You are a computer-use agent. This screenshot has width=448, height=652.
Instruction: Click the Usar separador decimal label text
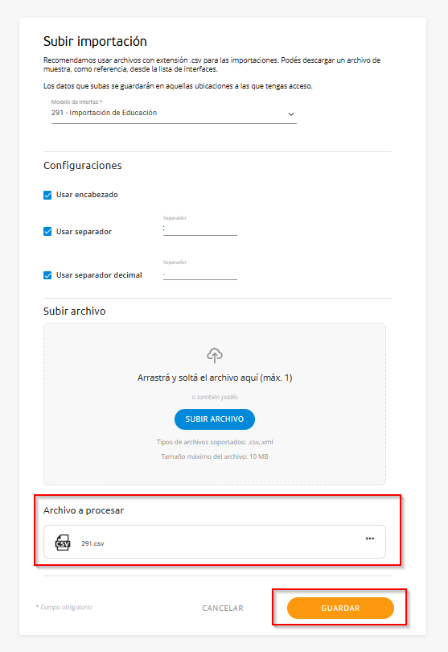[x=99, y=274]
